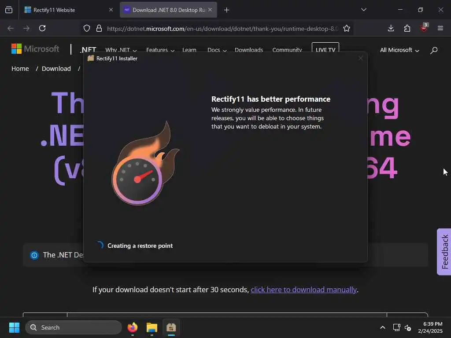Viewport: 451px width, 338px height.
Task: Click here to download manually link
Action: pyautogui.click(x=304, y=290)
